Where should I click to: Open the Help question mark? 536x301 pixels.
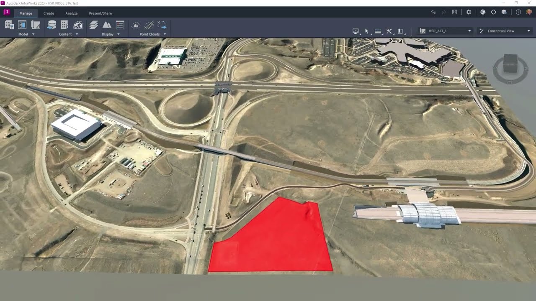pos(518,12)
